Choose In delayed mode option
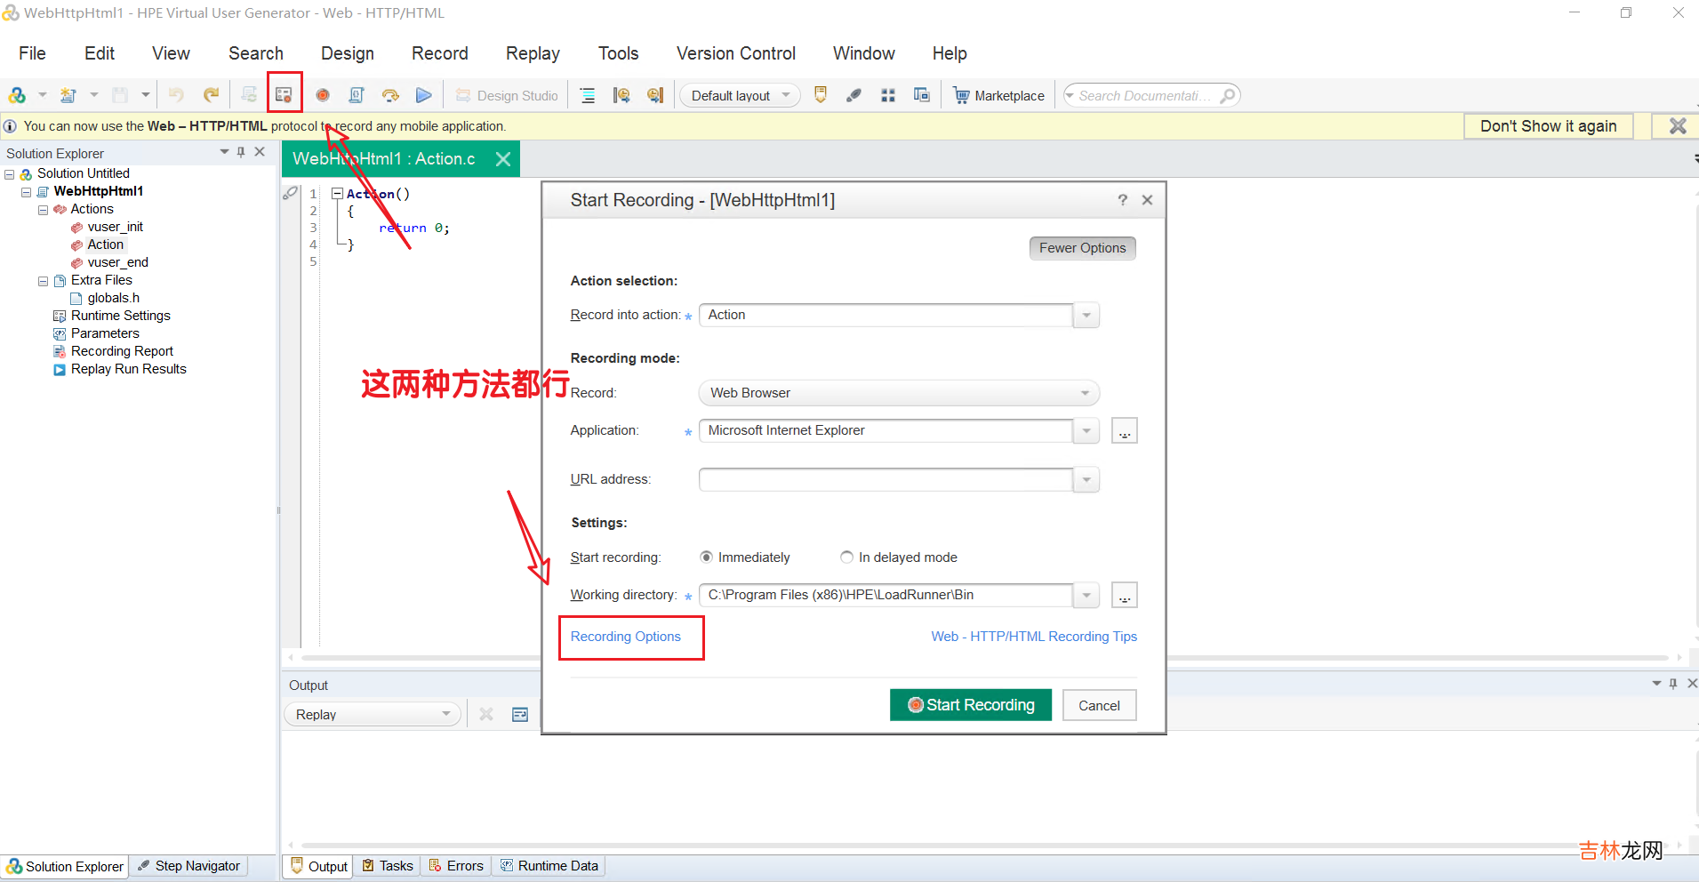Viewport: 1699px width, 882px height. 846,557
